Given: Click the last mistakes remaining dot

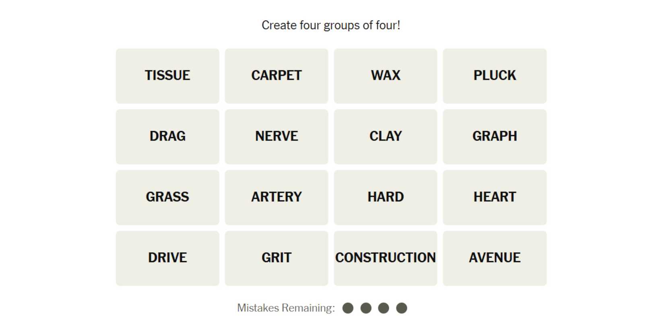Looking at the screenshot, I should [402, 308].
